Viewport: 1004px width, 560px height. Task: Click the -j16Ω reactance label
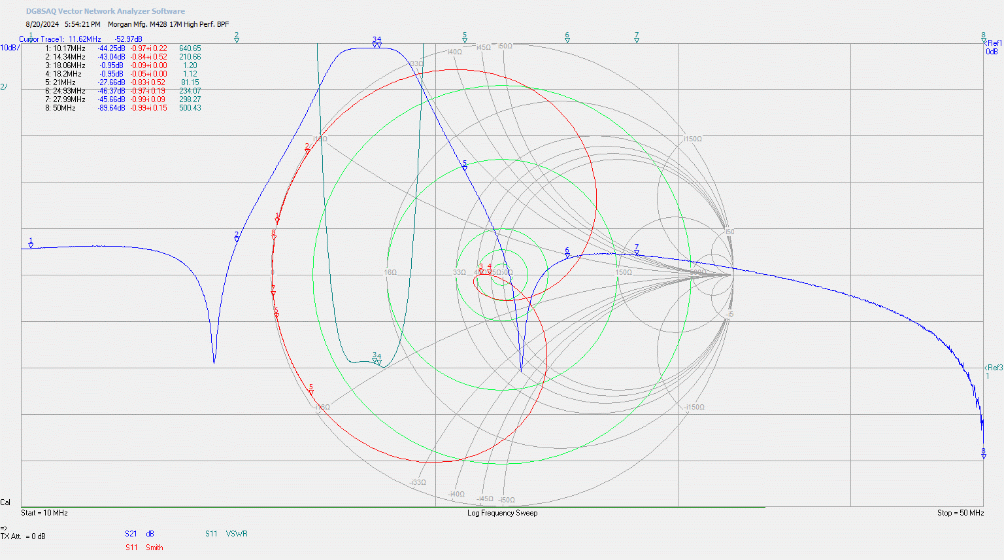(322, 407)
